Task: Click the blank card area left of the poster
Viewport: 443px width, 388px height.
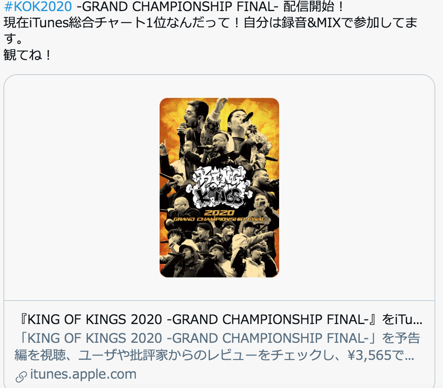Action: click(x=82, y=188)
